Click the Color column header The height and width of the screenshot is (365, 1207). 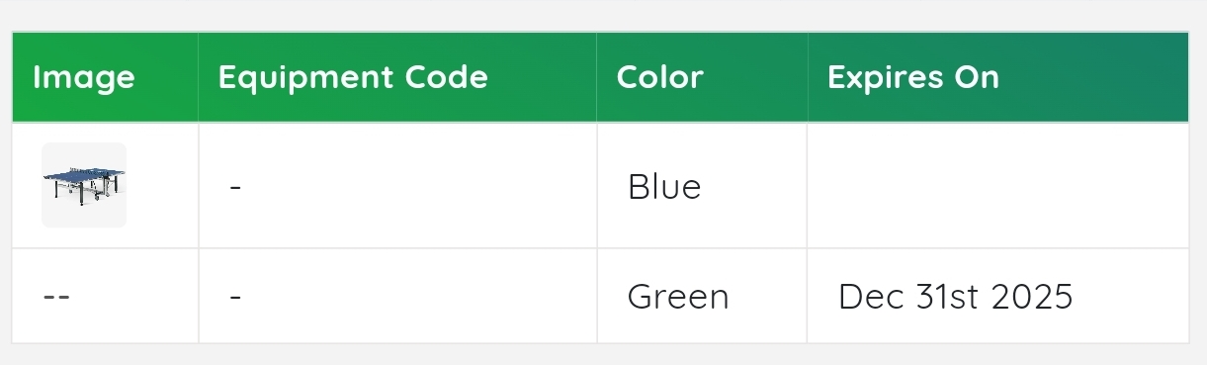pos(660,77)
